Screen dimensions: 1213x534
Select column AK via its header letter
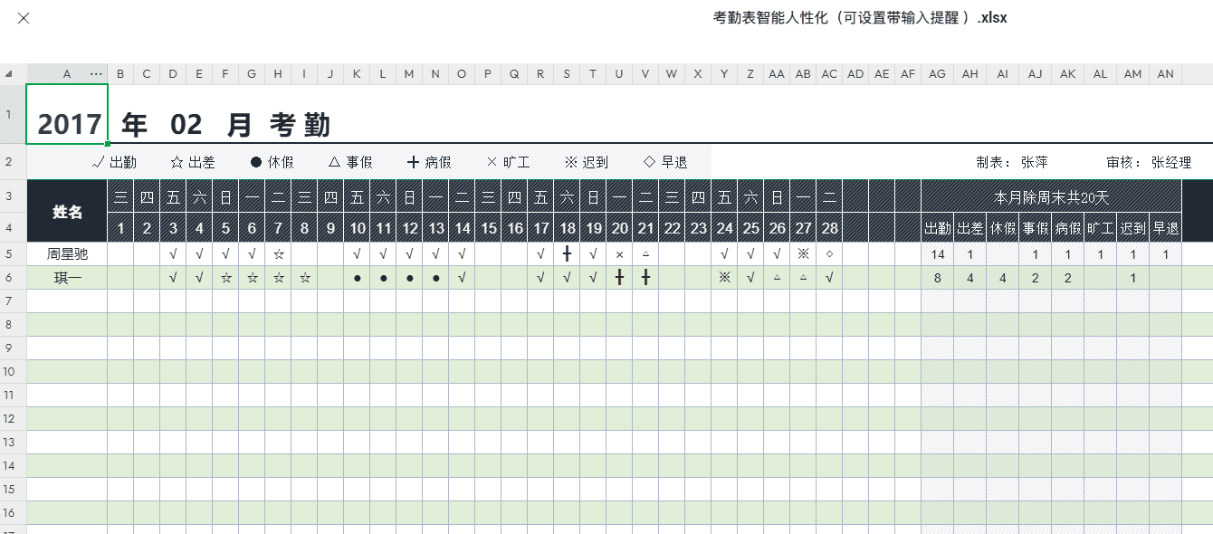click(1068, 74)
